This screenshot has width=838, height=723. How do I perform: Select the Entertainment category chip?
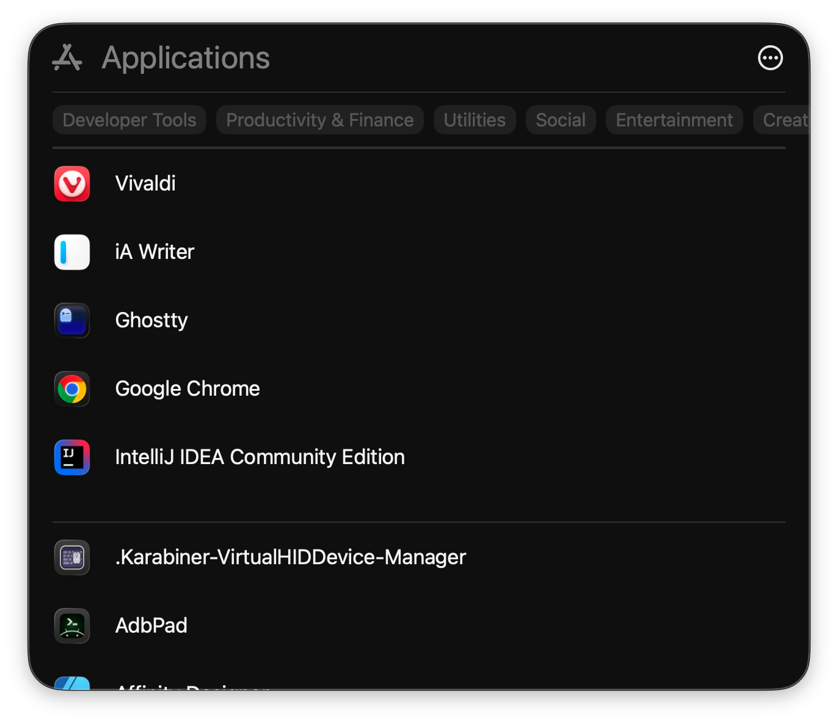pyautogui.click(x=674, y=120)
